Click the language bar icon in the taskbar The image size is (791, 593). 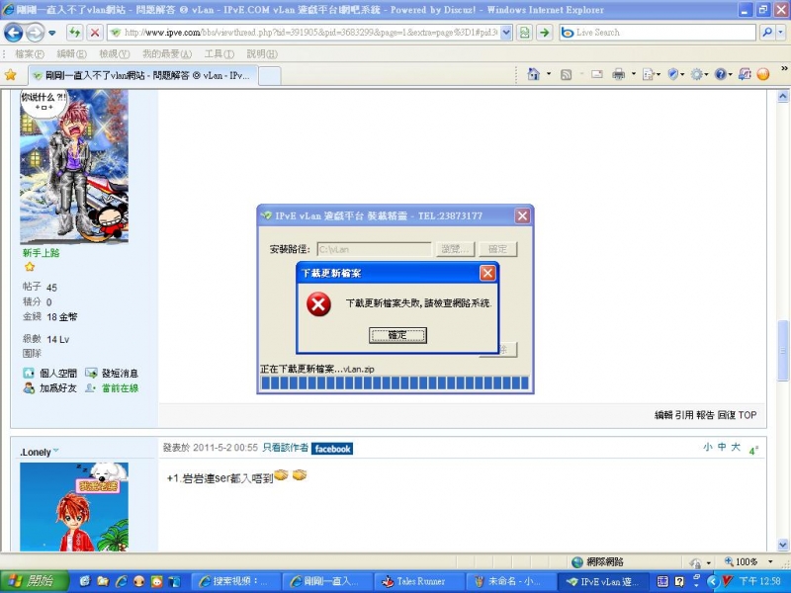pos(662,581)
